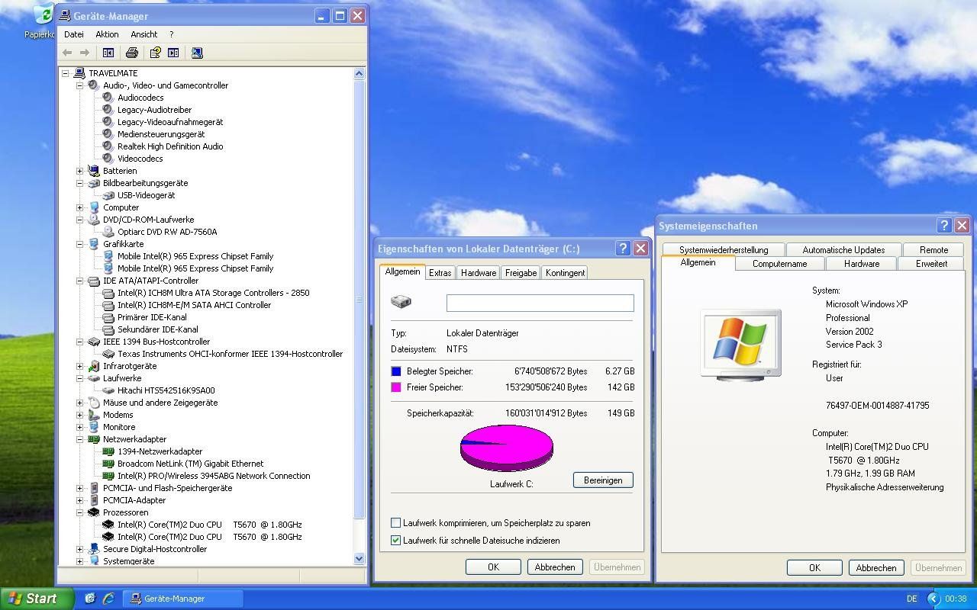Viewport: 977px width, 610px height.
Task: Click the disk usage pie chart
Action: [507, 448]
